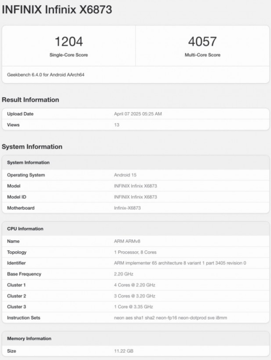Image resolution: width=271 pixels, height=360 pixels.
Task: Click the Model value INFINIX Infinix X6873
Action: [135, 186]
